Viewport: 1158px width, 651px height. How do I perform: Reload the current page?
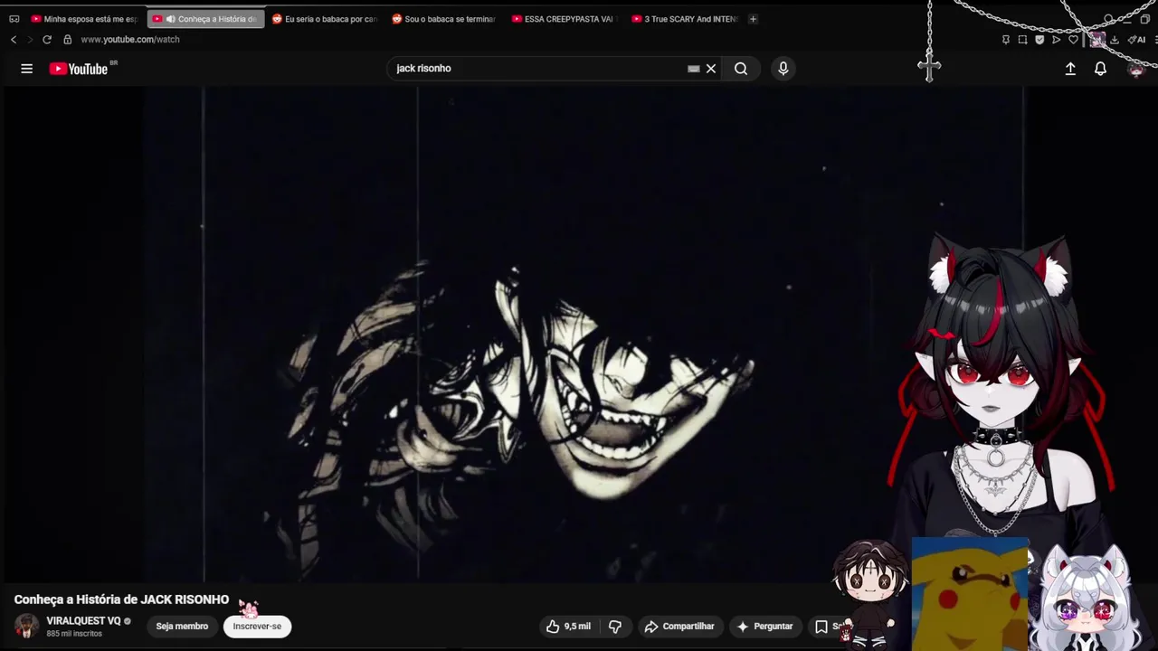click(x=47, y=40)
